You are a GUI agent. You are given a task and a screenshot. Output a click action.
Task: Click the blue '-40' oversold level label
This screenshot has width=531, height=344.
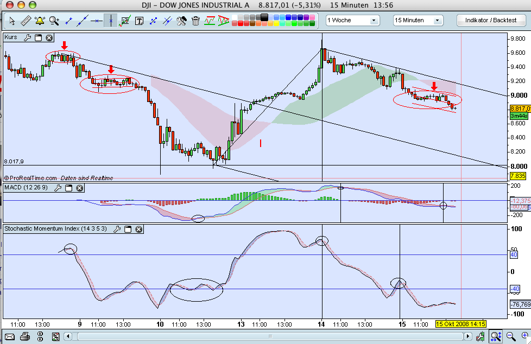[x=515, y=289]
